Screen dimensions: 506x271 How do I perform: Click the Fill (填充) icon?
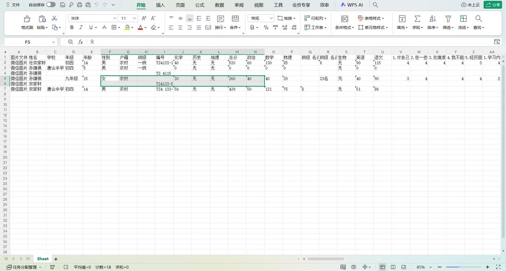coord(402,19)
